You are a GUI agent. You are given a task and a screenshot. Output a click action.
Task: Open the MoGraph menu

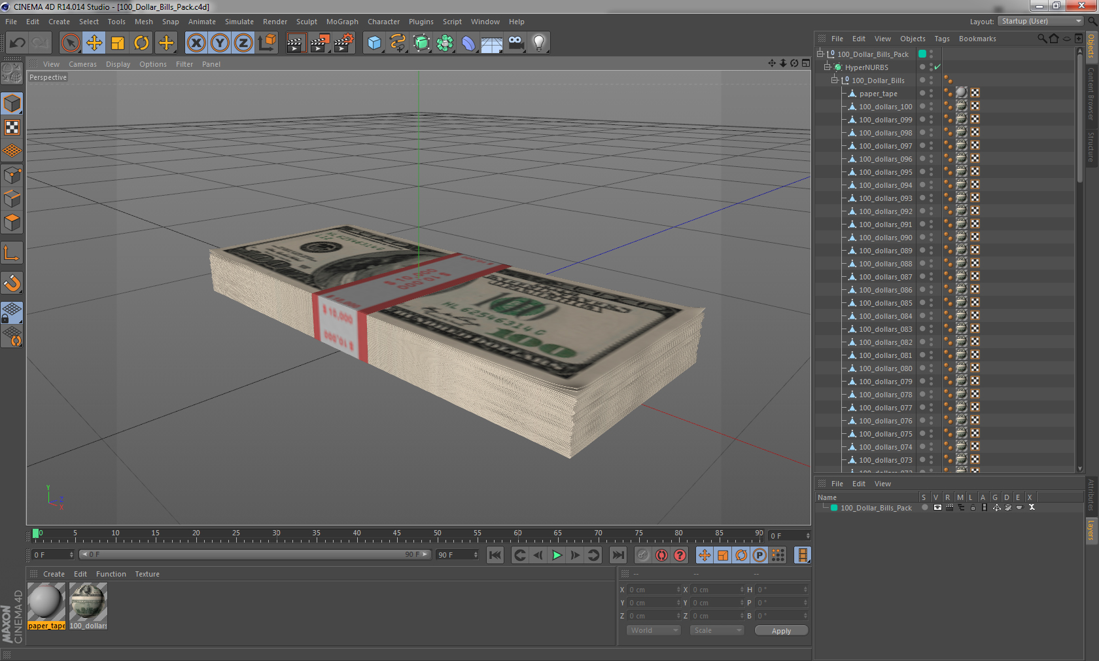(x=342, y=22)
